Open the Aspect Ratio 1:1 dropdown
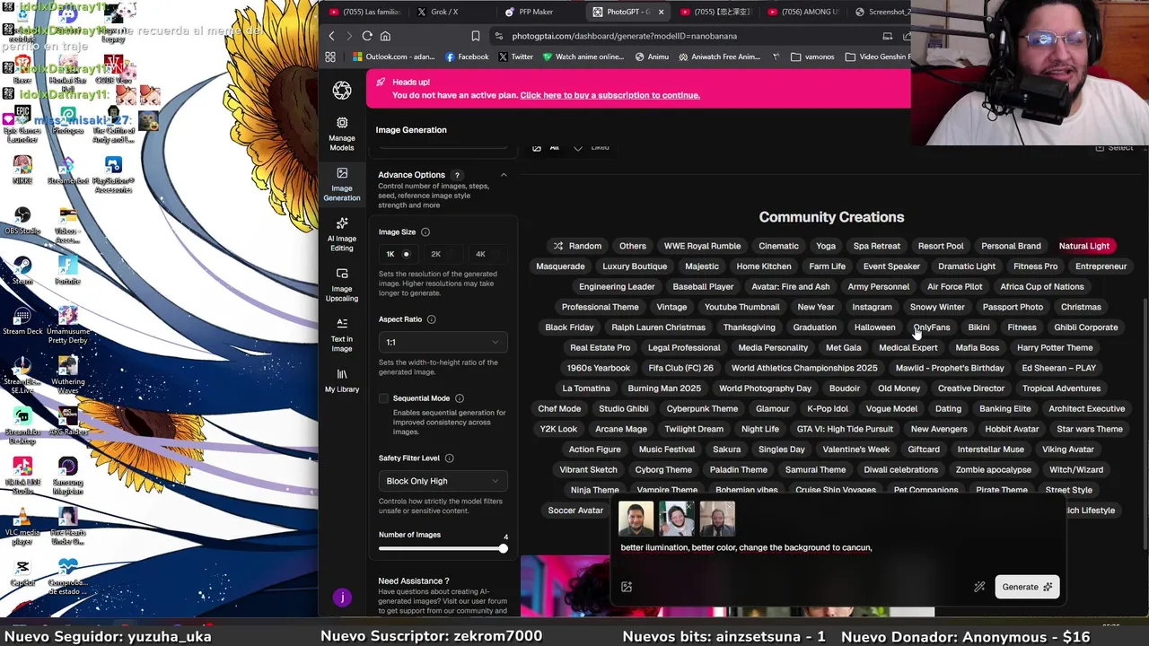 (443, 342)
